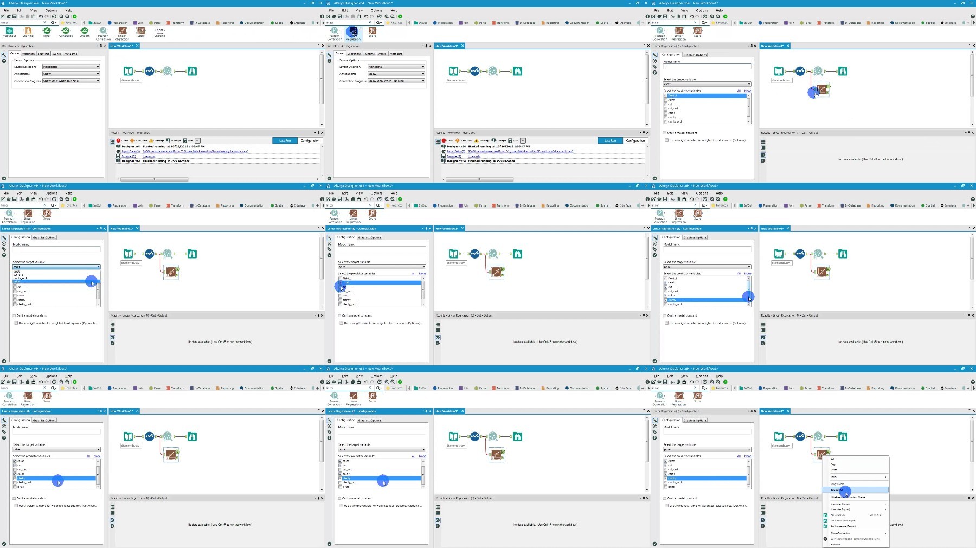
Task: Enable the weight variable option in top-right frame
Action: (667, 140)
